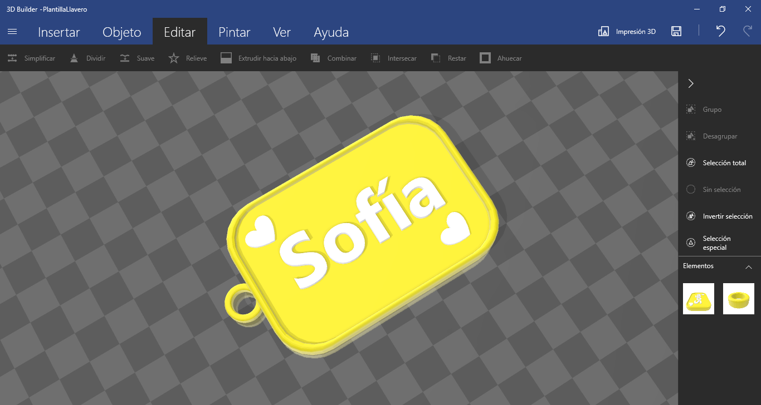
Task: Apply the Ahuecar hollow tool
Action: (500, 58)
